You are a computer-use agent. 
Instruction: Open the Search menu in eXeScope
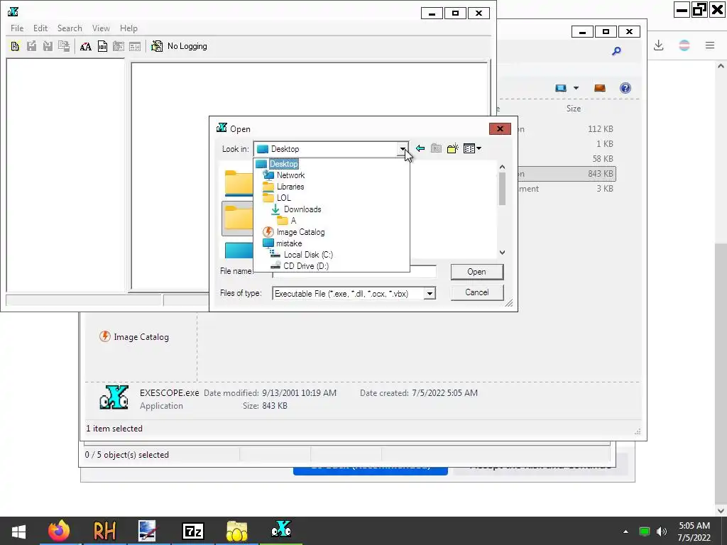[x=70, y=28]
